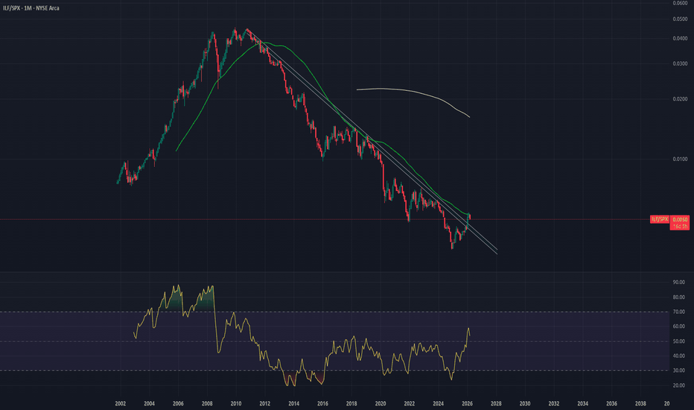Image resolution: width=694 pixels, height=410 pixels.
Task: Click the 0.0050 current price label
Action: click(x=679, y=219)
